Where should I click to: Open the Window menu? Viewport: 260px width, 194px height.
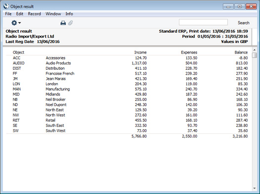pos(53,14)
